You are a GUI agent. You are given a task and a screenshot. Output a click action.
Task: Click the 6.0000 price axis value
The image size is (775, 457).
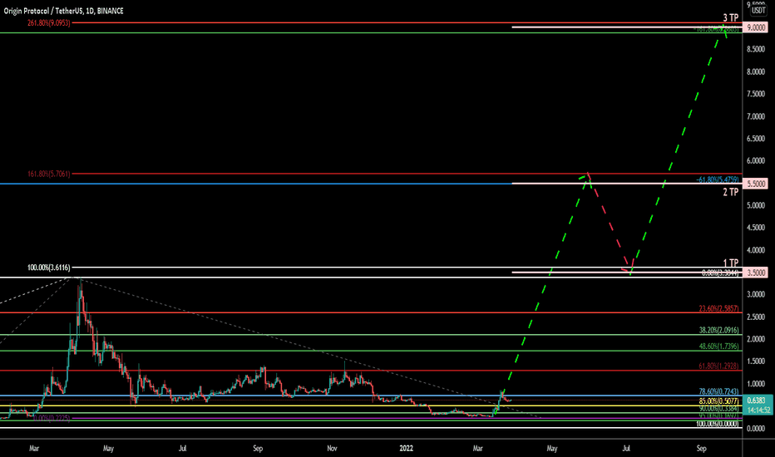point(756,161)
